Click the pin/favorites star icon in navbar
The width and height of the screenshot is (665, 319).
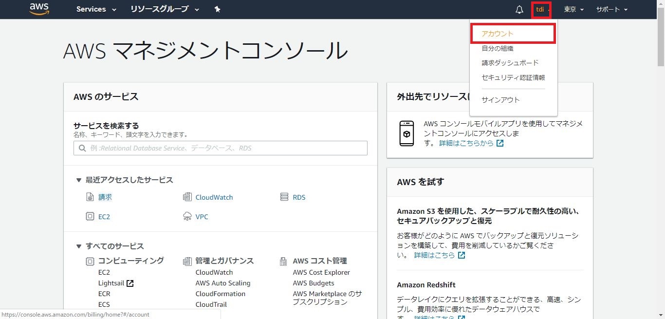click(218, 9)
